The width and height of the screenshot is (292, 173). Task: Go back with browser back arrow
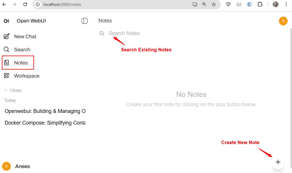click(x=4, y=4)
